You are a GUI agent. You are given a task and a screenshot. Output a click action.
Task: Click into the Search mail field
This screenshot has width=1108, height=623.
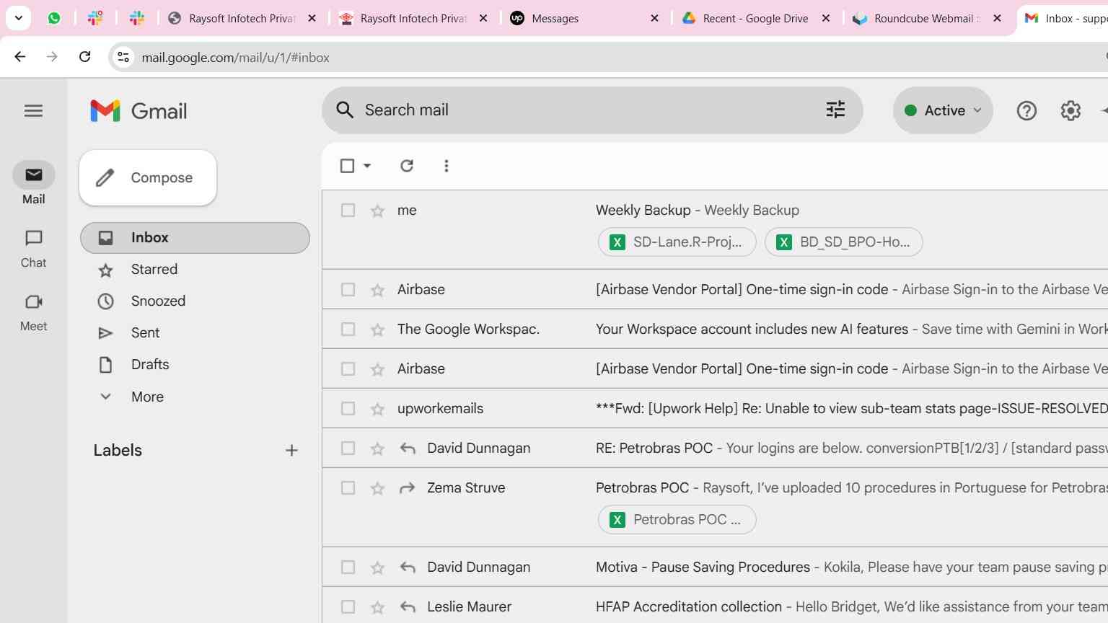point(592,110)
